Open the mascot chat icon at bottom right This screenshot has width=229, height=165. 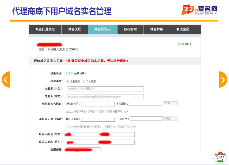coord(220,156)
